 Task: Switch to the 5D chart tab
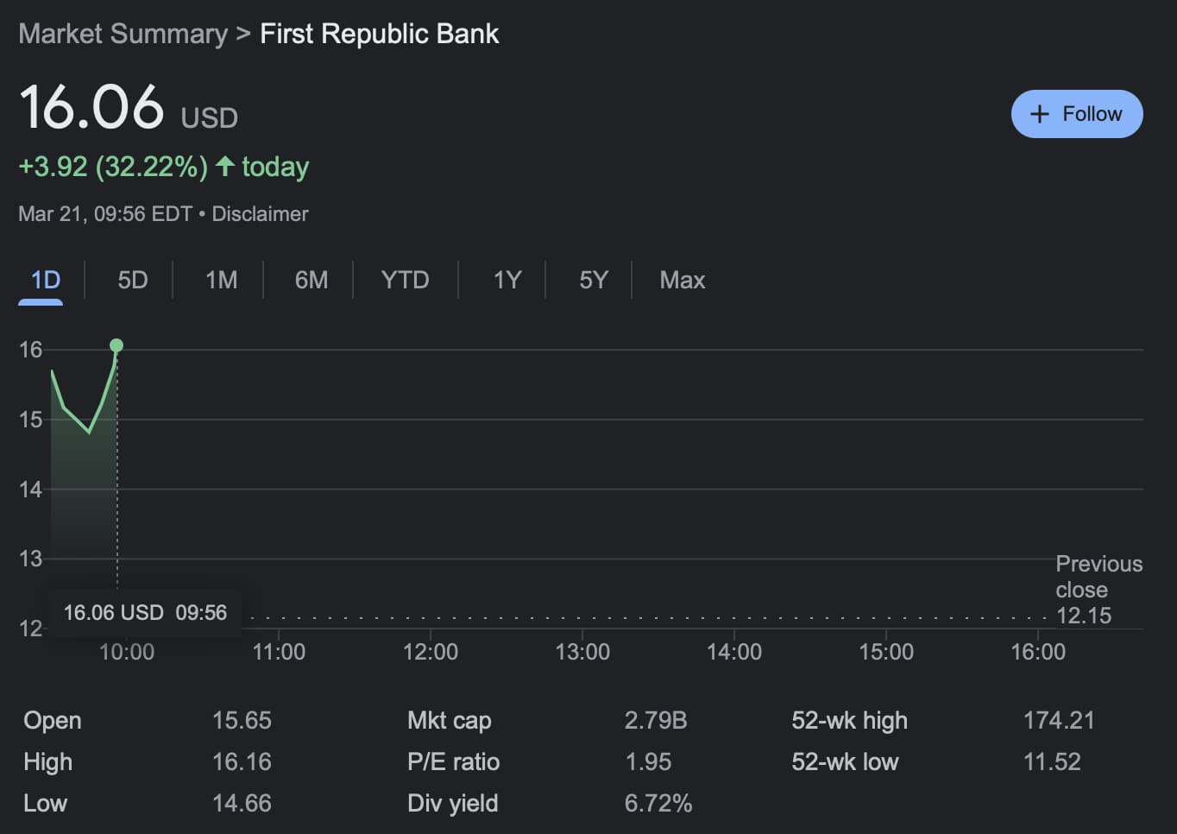(x=132, y=280)
